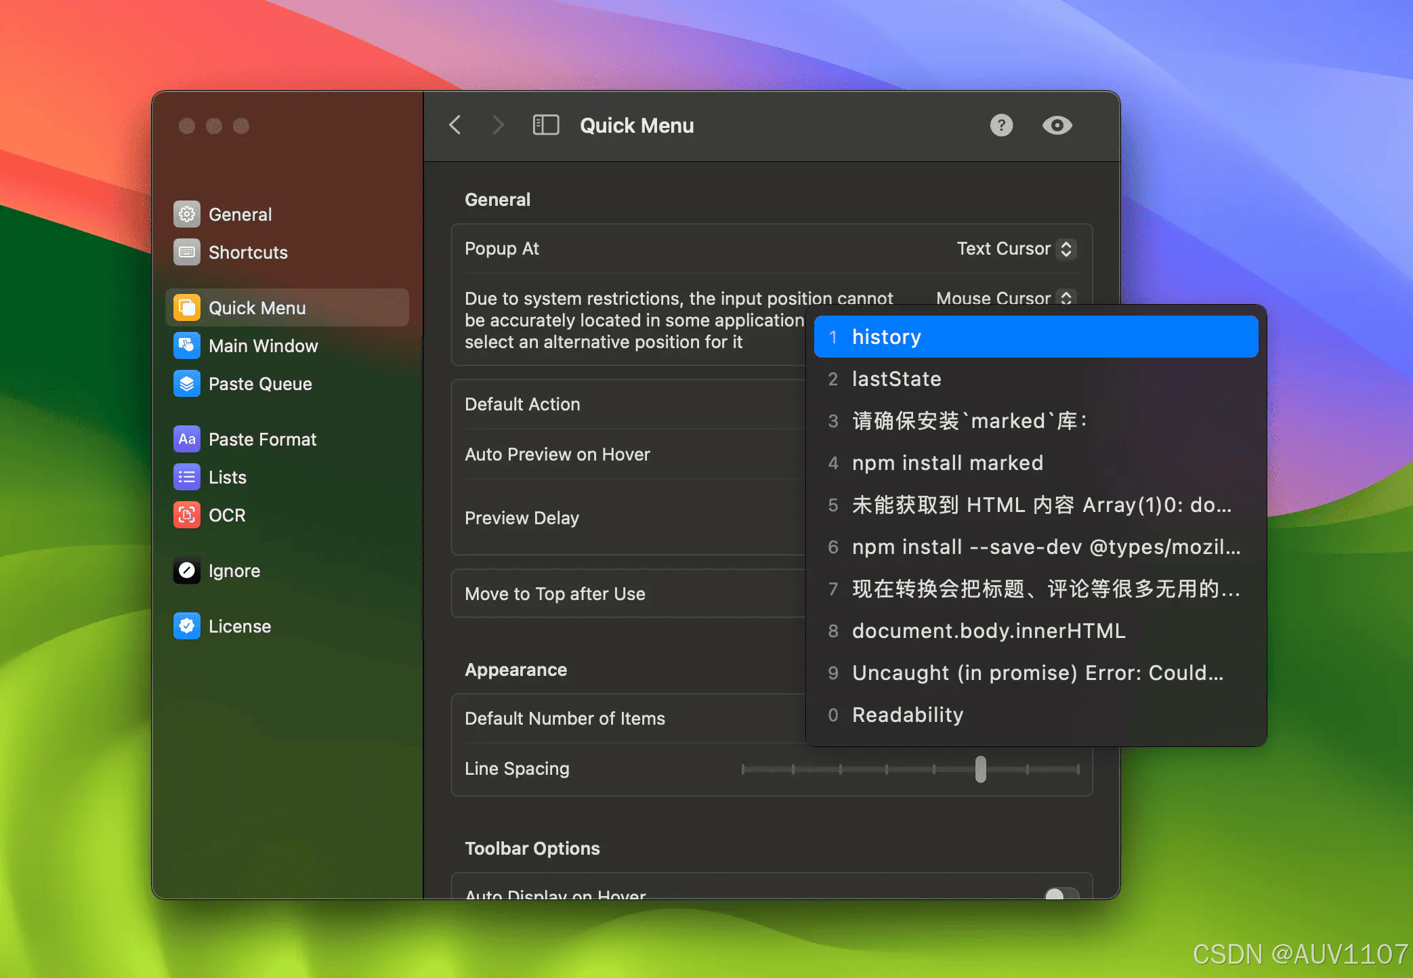
Task: Pick 'document.body.innerHTML' from the list
Action: click(x=988, y=631)
